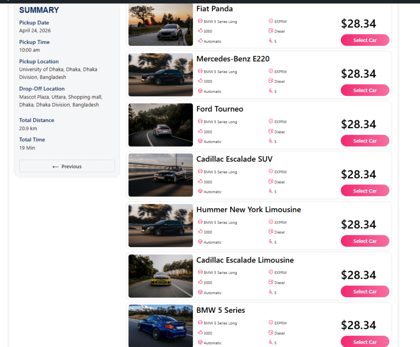
Task: Click the Hummer New York Limousine title
Action: (x=249, y=209)
